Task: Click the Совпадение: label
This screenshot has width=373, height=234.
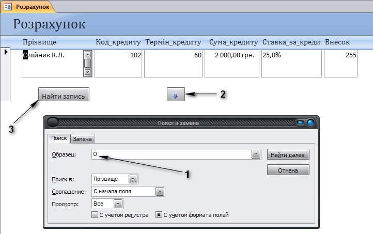Action: (69, 192)
